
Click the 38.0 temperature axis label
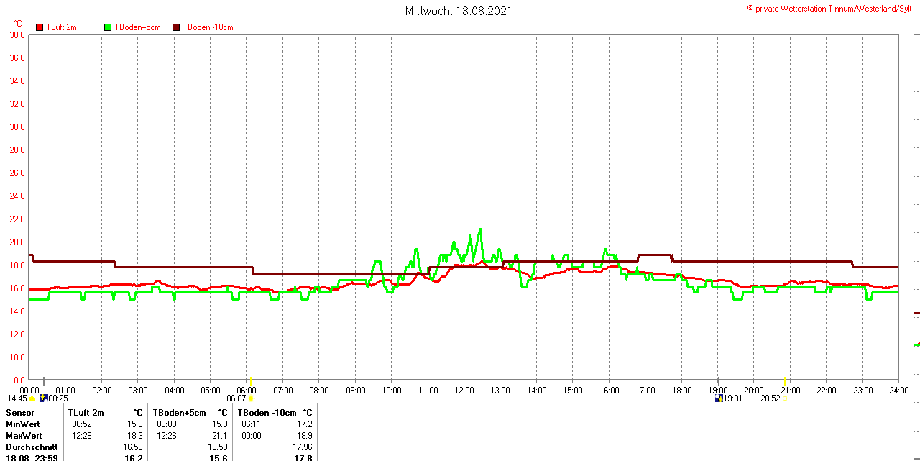(17, 35)
